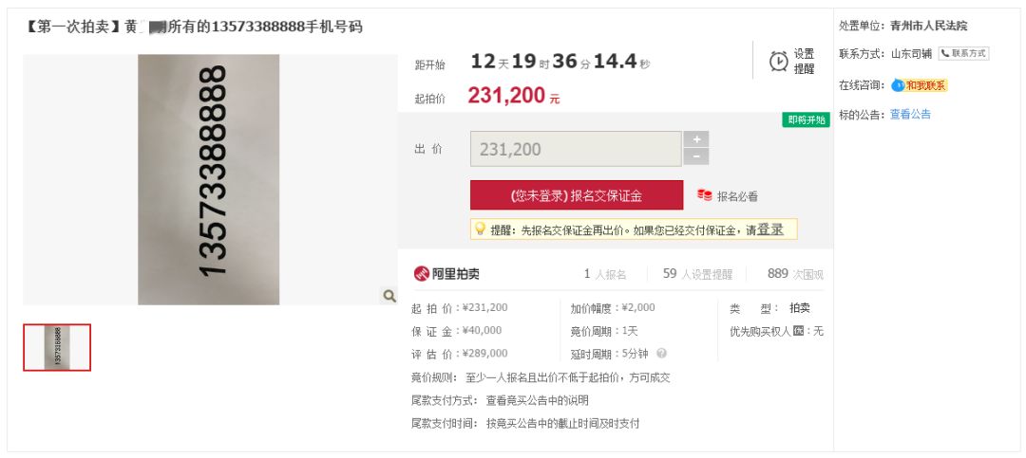
Task: Click the 阿里拍卖 logo icon
Action: pyautogui.click(x=422, y=274)
